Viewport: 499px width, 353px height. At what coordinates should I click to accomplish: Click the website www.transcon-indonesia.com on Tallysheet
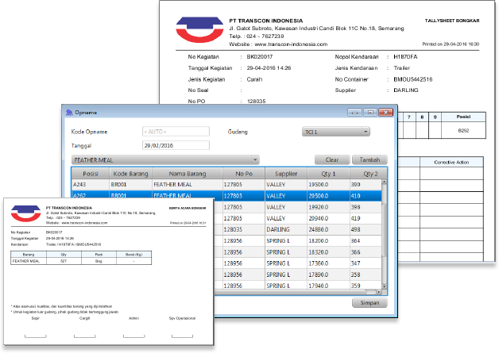click(291, 44)
